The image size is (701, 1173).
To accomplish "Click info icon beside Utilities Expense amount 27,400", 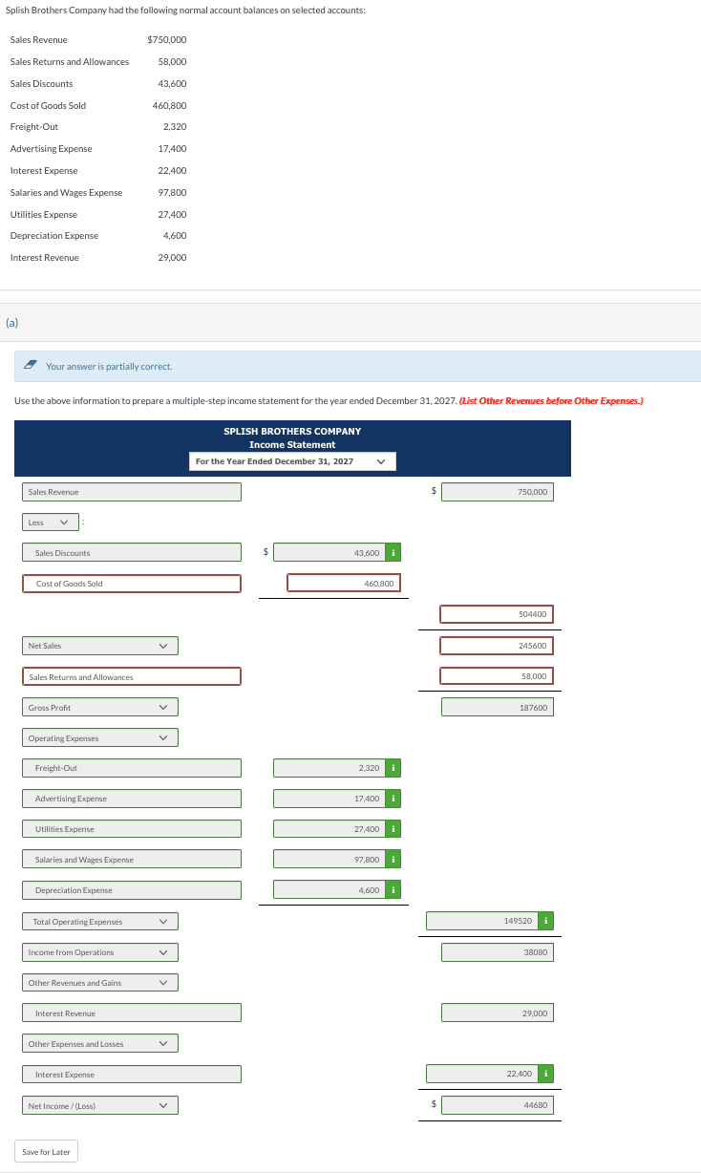I will tap(394, 829).
